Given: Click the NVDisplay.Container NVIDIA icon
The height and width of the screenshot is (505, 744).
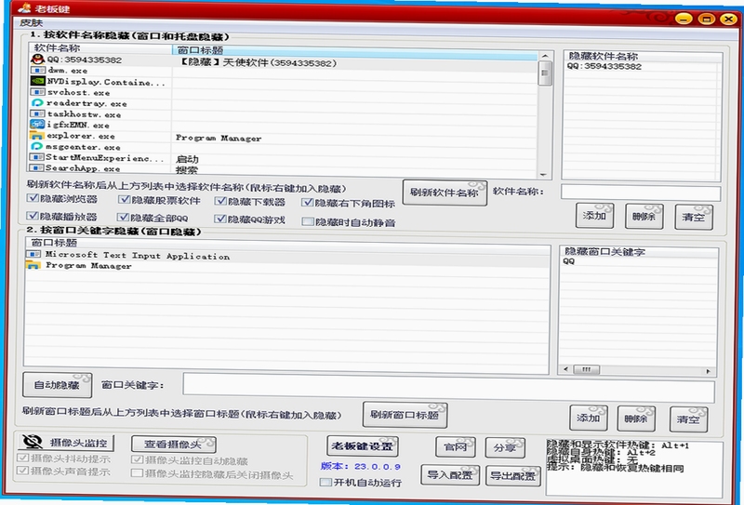Looking at the screenshot, I should [x=37, y=81].
